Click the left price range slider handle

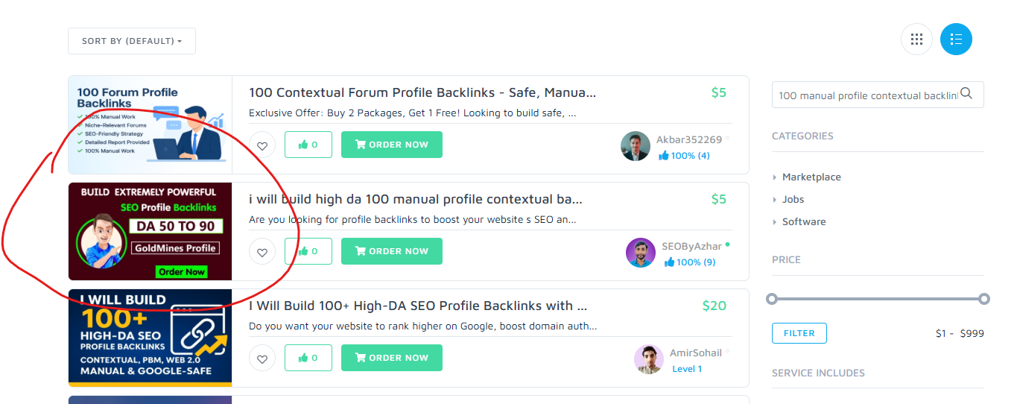(x=772, y=299)
